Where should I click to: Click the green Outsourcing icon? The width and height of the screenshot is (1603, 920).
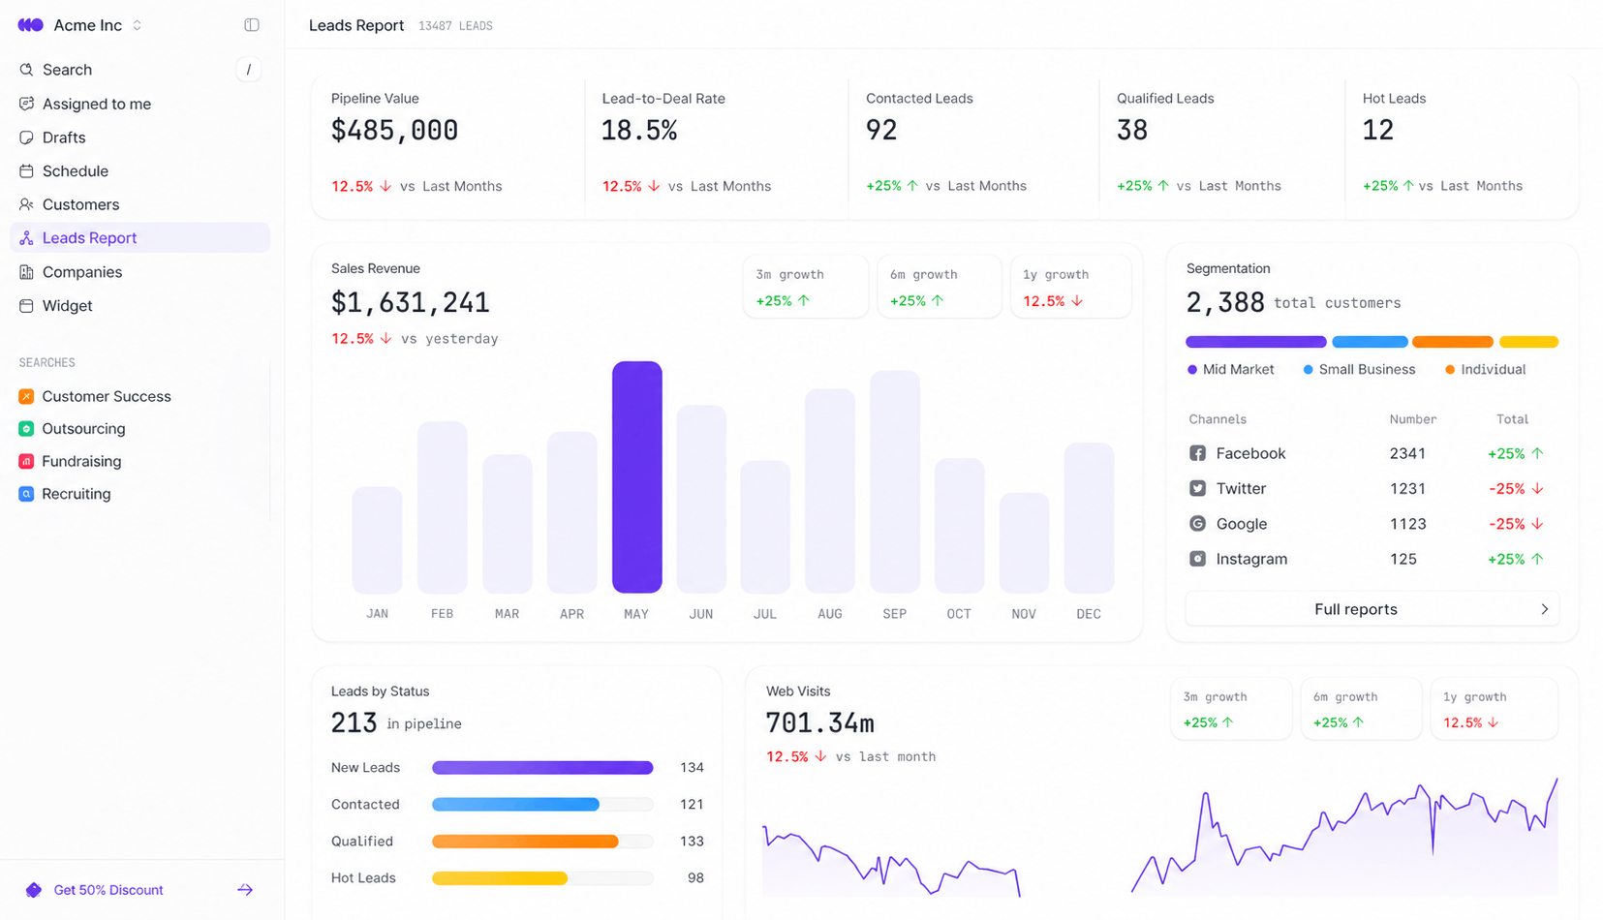click(26, 429)
